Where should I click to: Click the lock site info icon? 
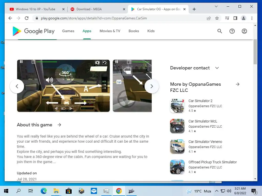pyautogui.click(x=37, y=18)
